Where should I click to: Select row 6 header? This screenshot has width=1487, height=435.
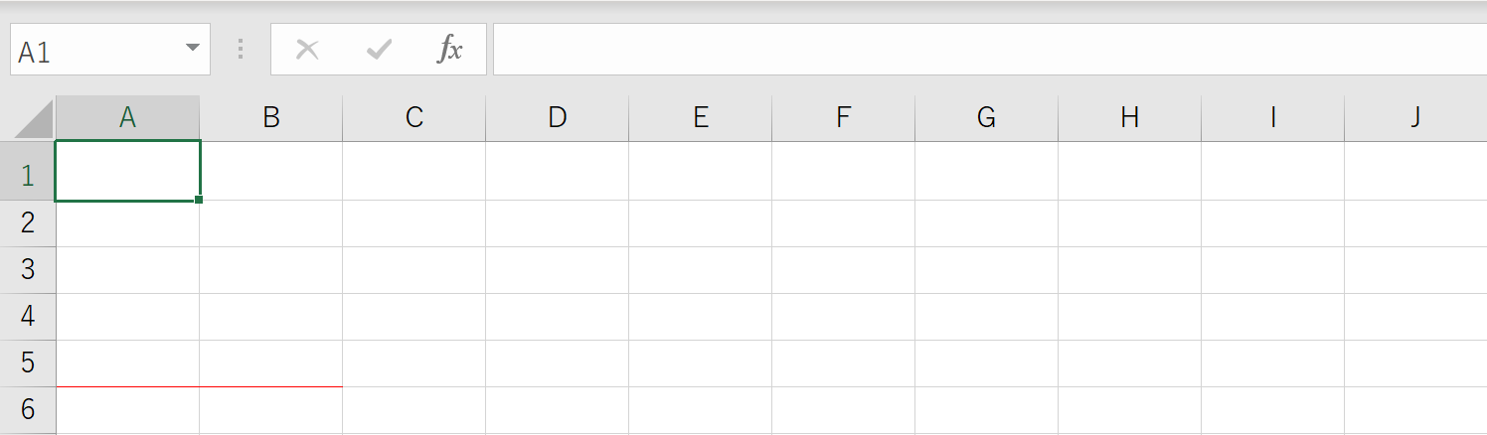[x=28, y=410]
